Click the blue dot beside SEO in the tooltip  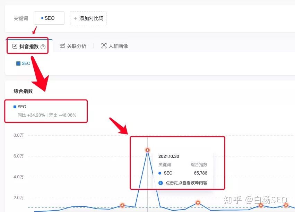(x=160, y=173)
